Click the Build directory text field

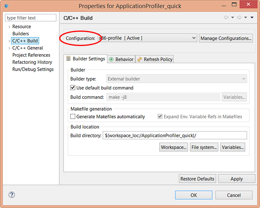click(174, 135)
